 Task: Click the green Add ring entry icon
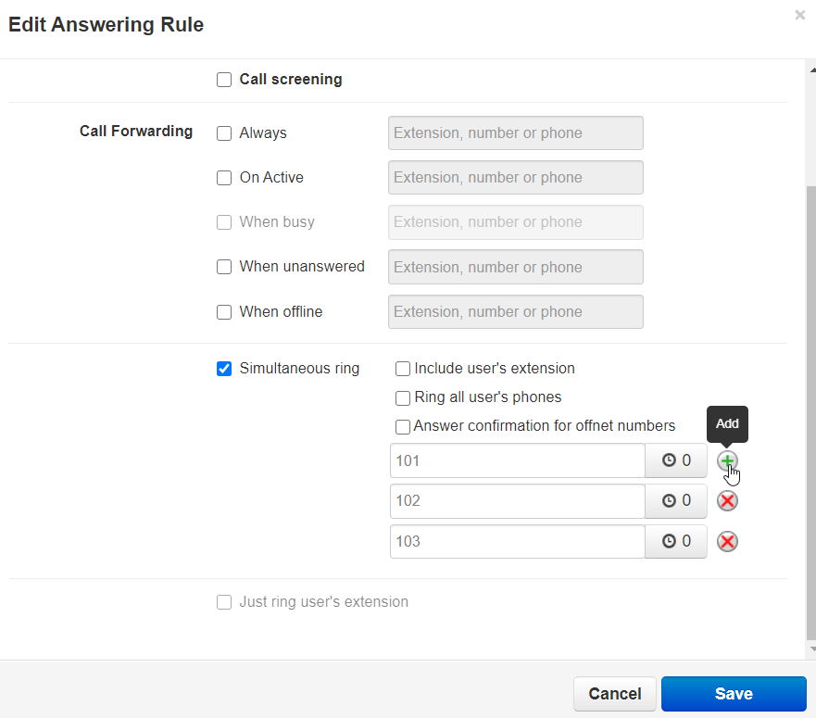tap(728, 460)
